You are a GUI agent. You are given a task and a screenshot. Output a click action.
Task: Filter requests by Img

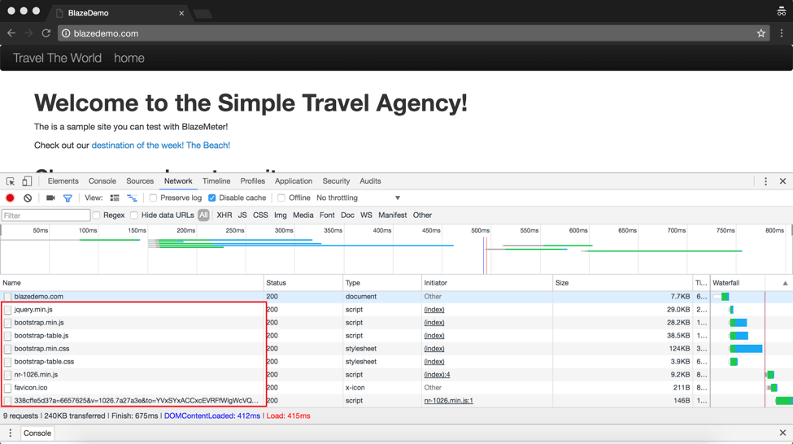[x=280, y=215]
